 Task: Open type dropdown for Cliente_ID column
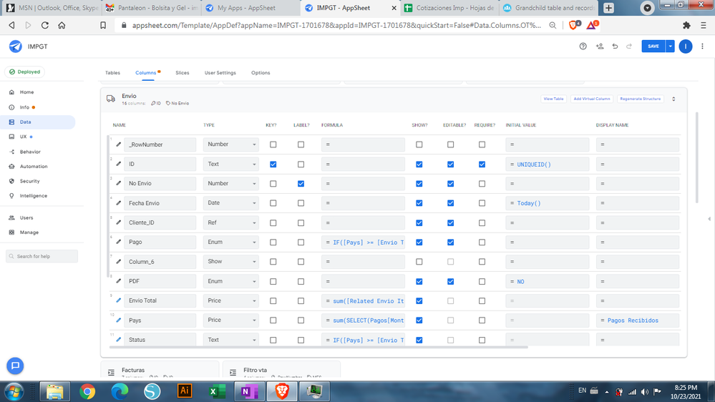coord(230,222)
